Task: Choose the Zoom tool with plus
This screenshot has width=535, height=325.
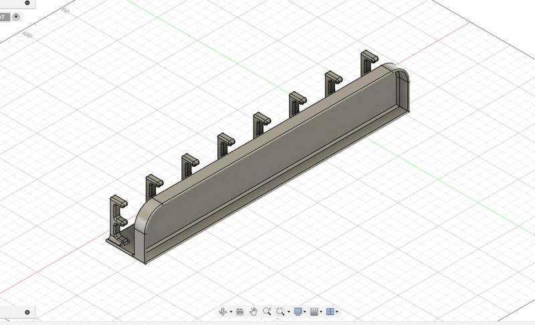Action: [267, 312]
